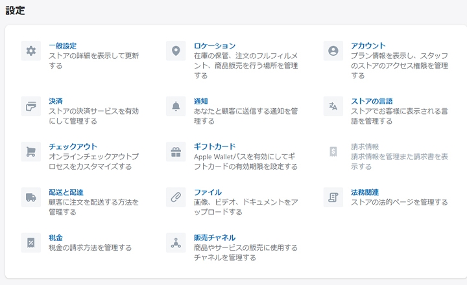Click the shopping cart checkout icon
Viewport: 467px width, 285px height.
click(30, 152)
